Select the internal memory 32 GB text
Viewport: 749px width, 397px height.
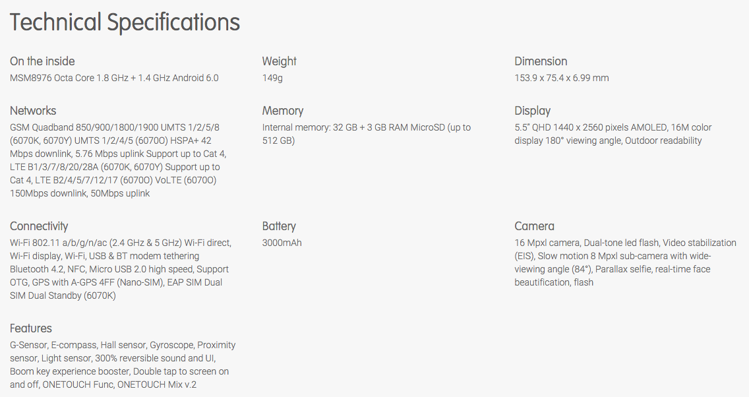click(x=366, y=134)
